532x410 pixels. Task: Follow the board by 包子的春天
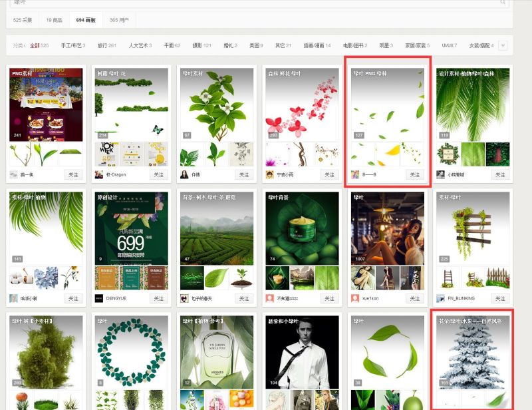[244, 298]
